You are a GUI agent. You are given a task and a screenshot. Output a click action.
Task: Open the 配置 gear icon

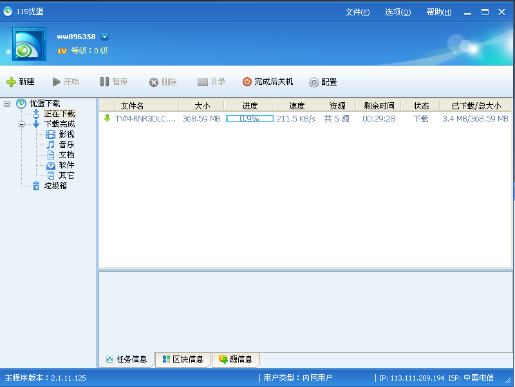coord(314,82)
